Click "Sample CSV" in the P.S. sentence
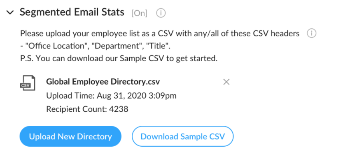 click(x=142, y=59)
